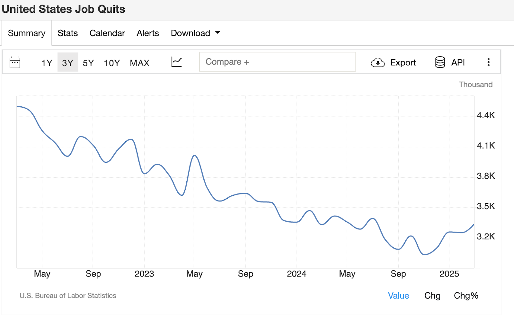
Task: Open the Summary tab
Action: (x=27, y=33)
